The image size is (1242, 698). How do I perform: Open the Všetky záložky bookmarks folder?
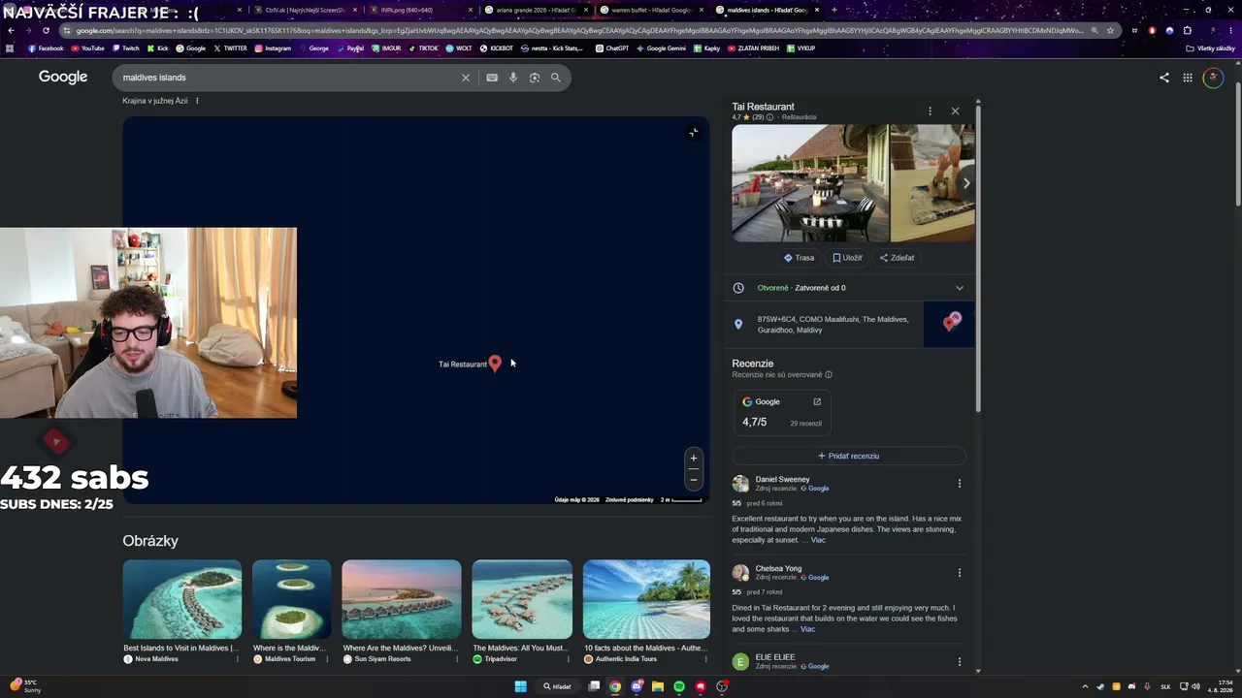pos(1210,48)
